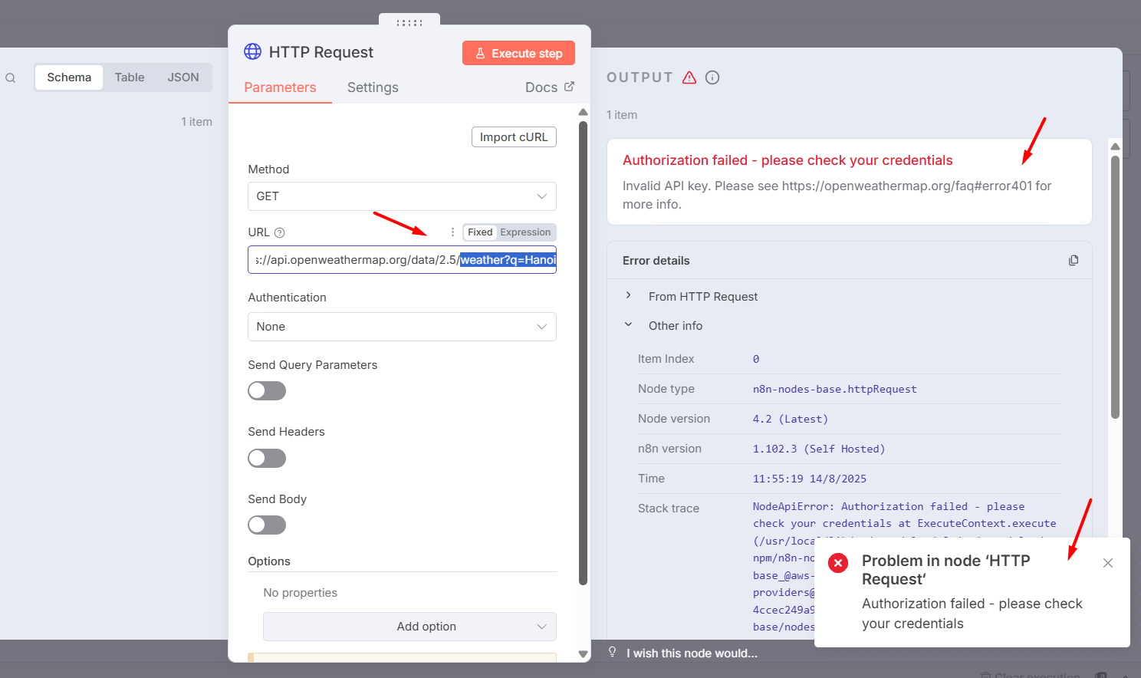Image resolution: width=1141 pixels, height=678 pixels.
Task: Turn on Send Body switch
Action: tap(267, 525)
